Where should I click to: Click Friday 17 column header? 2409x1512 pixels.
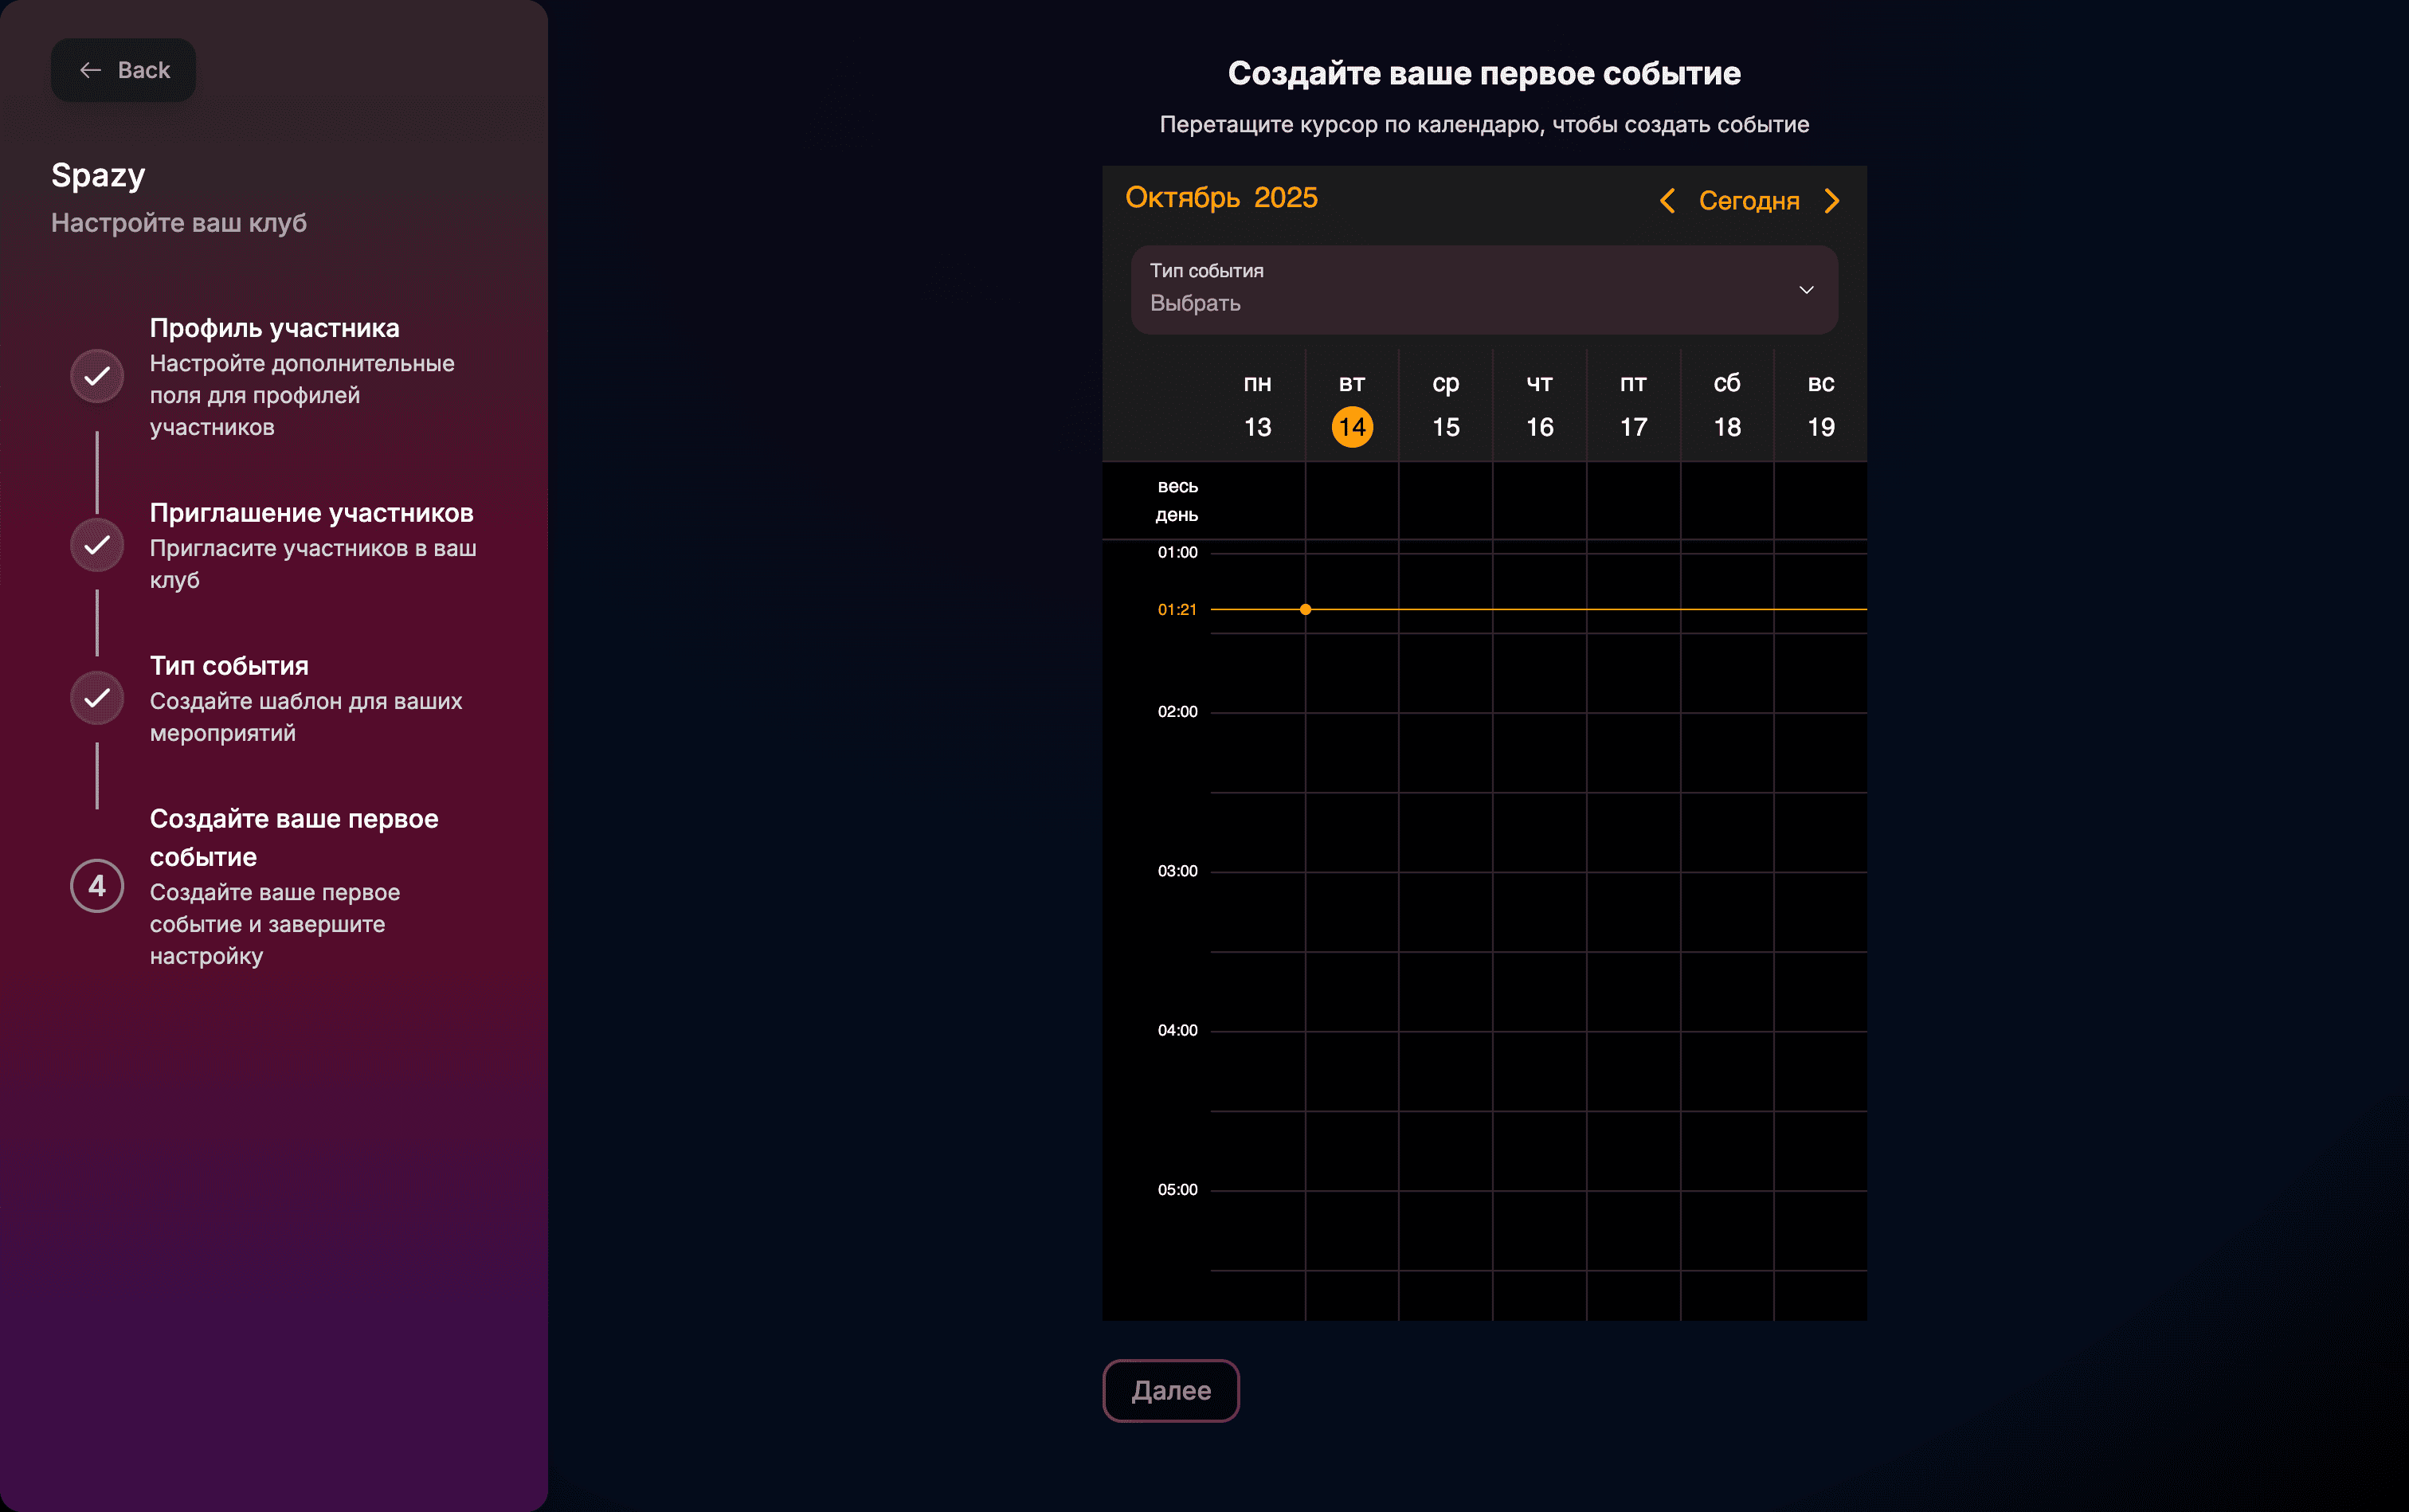(x=1633, y=406)
